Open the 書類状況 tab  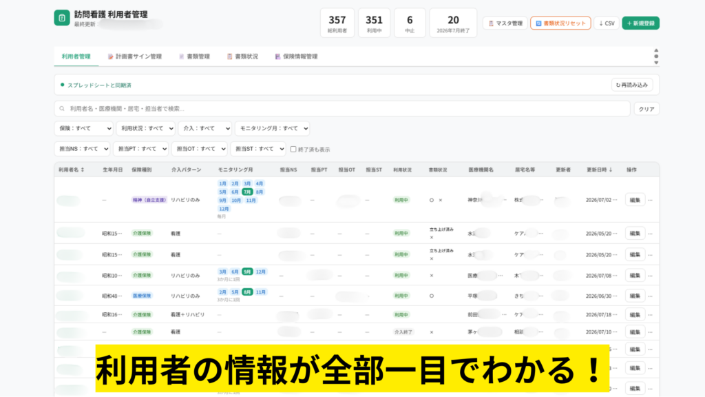(243, 57)
